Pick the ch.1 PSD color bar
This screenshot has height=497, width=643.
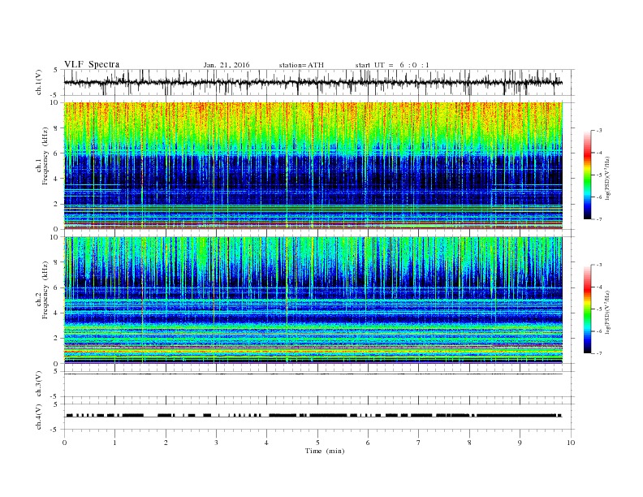pos(587,175)
